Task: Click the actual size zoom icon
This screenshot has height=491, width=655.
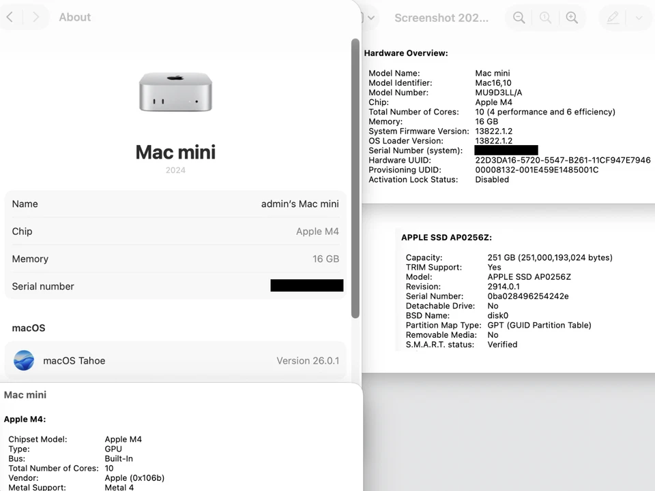Action: click(x=545, y=18)
